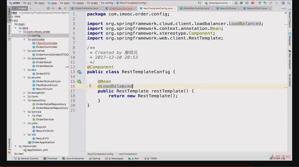Click the green Debug bug icon
The image size is (299, 167).
click(x=241, y=3)
